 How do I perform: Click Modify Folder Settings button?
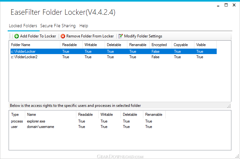coord(140,36)
